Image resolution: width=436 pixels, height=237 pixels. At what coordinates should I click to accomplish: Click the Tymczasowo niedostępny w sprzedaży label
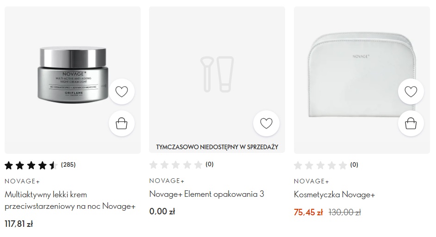click(217, 147)
